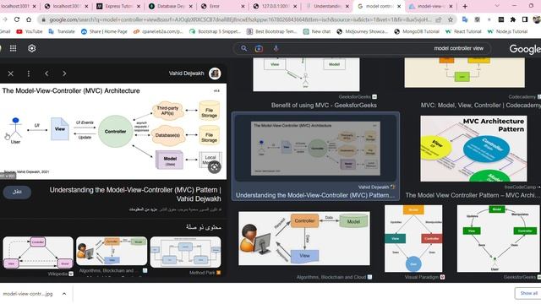
Task: Switch to the Express Tutorial tab
Action: [118, 6]
